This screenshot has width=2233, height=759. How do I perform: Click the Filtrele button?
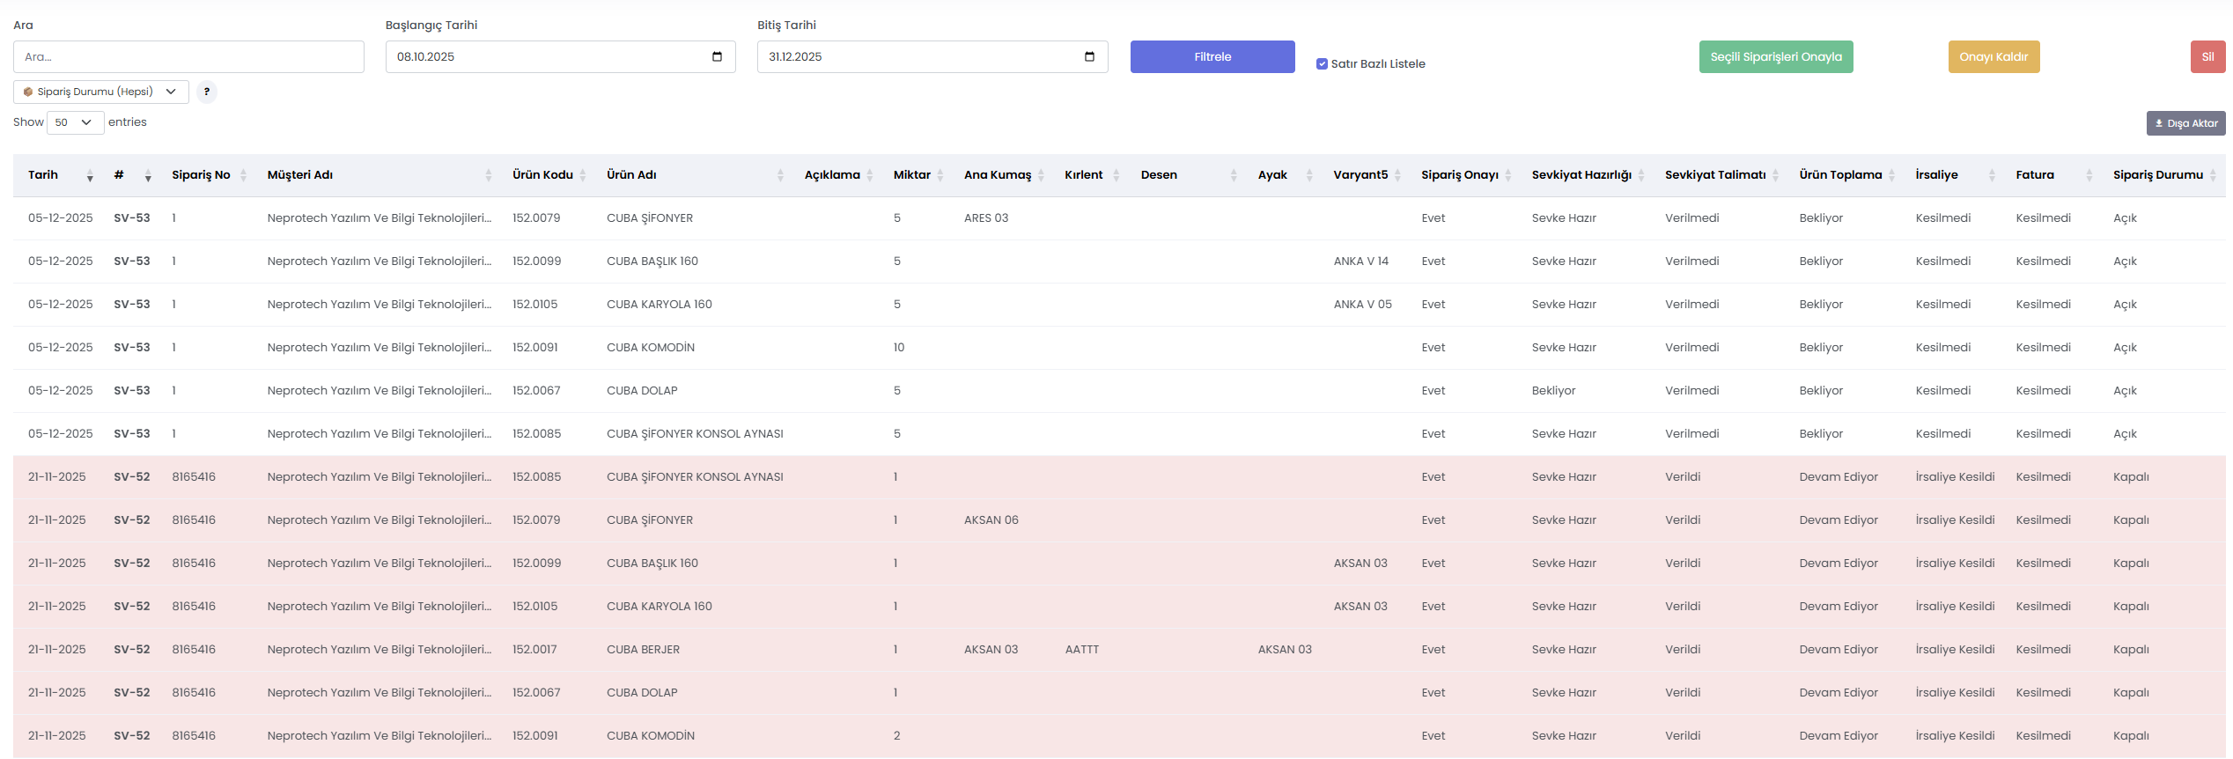click(1212, 57)
